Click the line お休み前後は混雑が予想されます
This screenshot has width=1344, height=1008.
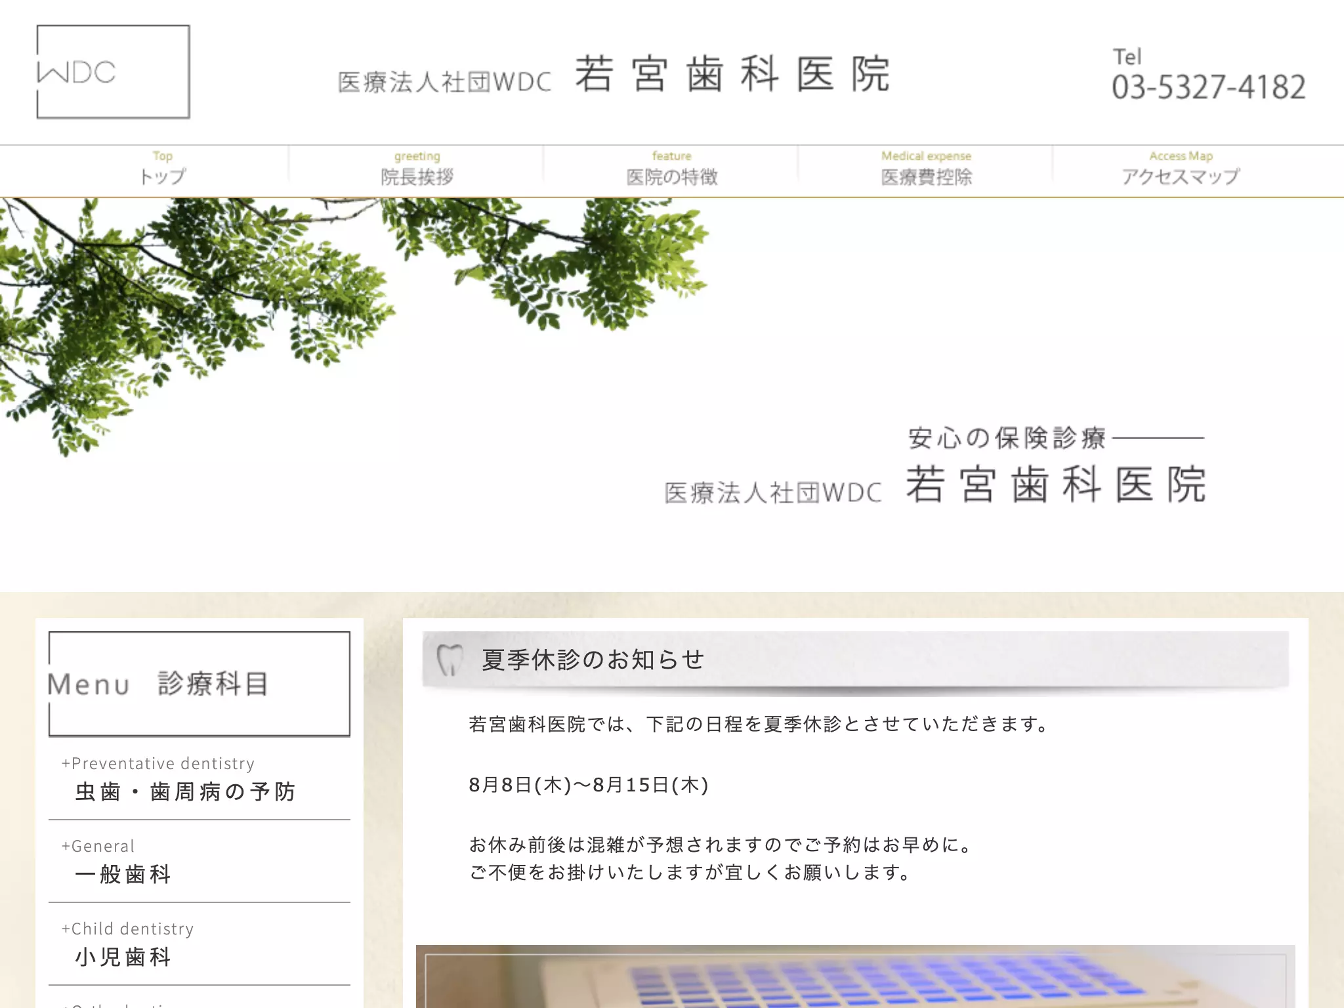722,845
